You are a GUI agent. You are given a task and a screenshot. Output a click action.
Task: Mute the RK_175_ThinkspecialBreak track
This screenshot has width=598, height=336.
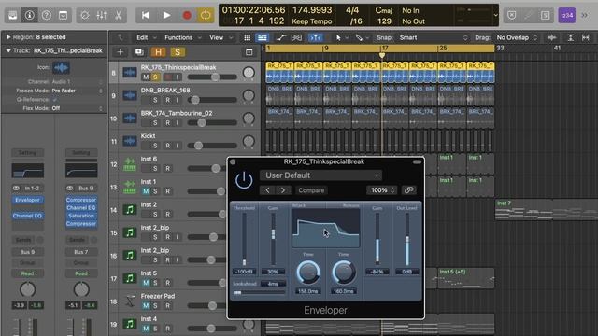pos(146,77)
